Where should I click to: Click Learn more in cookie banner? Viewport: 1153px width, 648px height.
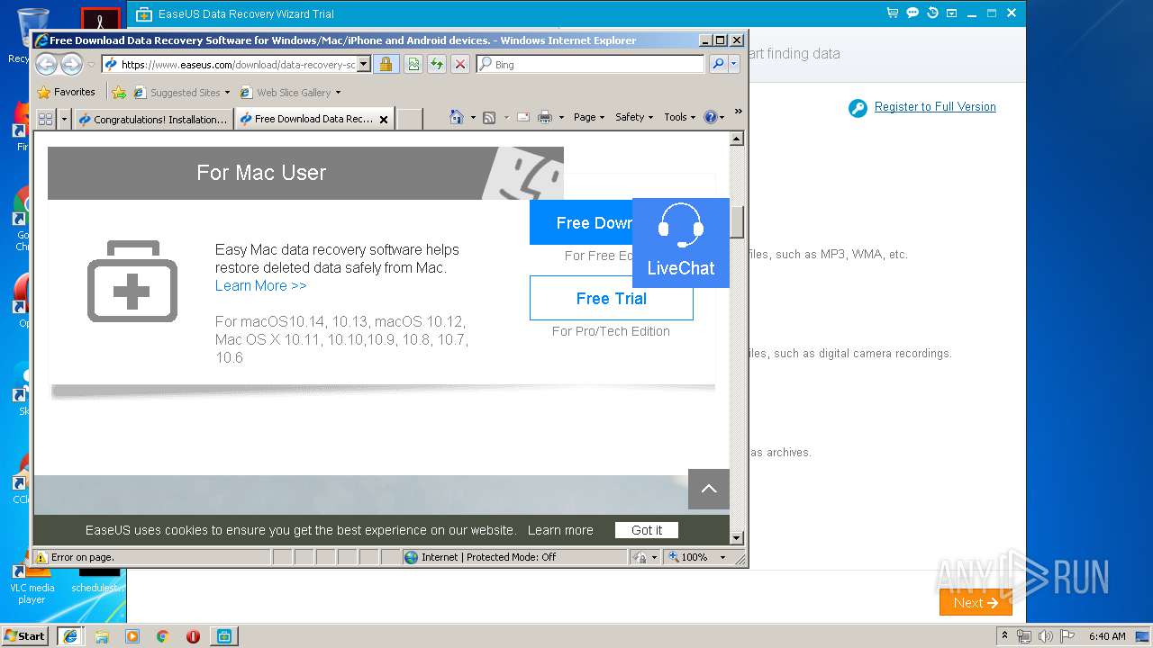coord(560,530)
